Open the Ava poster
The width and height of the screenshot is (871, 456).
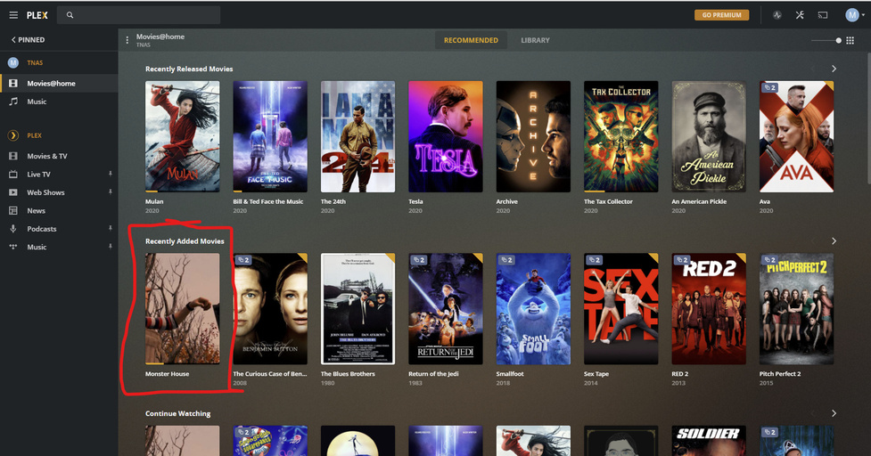point(797,136)
